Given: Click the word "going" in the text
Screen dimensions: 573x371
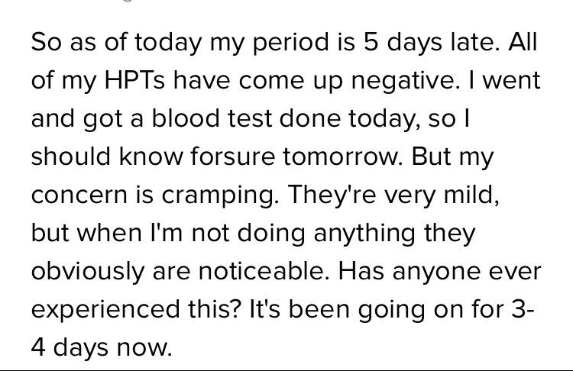Looking at the screenshot, I should [391, 310].
